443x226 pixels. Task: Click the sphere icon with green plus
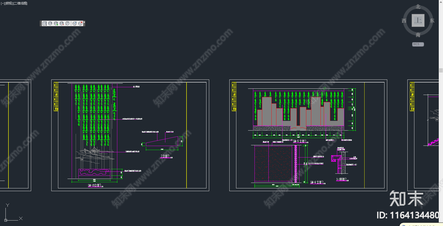(x=56, y=24)
